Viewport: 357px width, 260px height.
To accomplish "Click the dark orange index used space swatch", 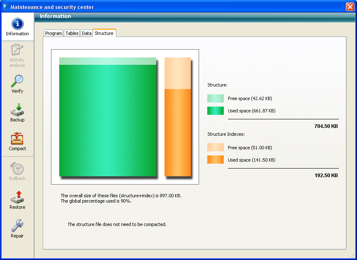I will point(216,160).
